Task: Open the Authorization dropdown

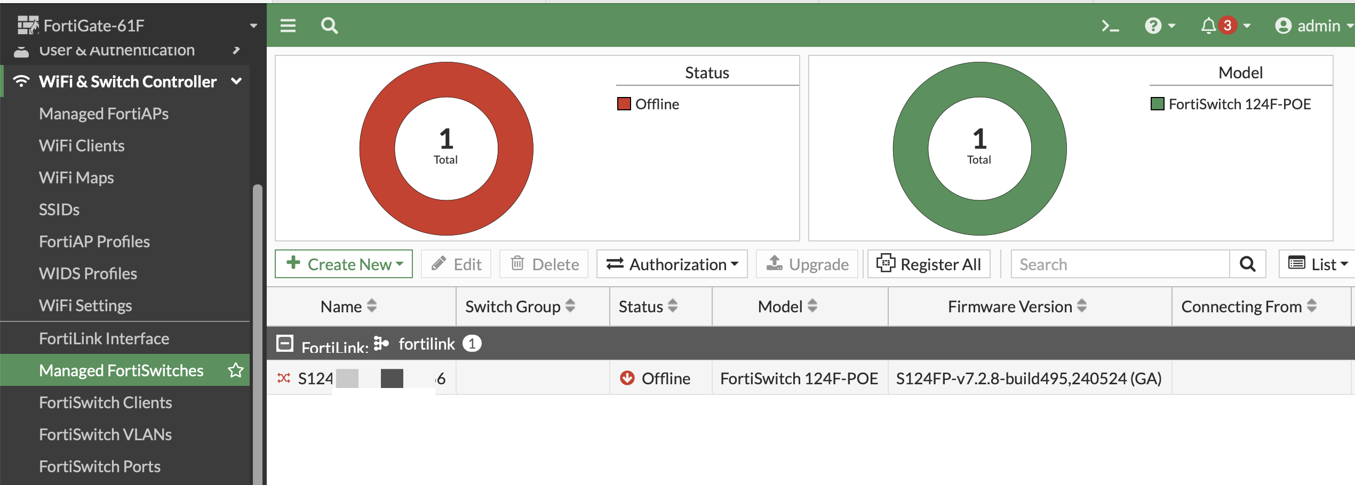Action: click(672, 264)
